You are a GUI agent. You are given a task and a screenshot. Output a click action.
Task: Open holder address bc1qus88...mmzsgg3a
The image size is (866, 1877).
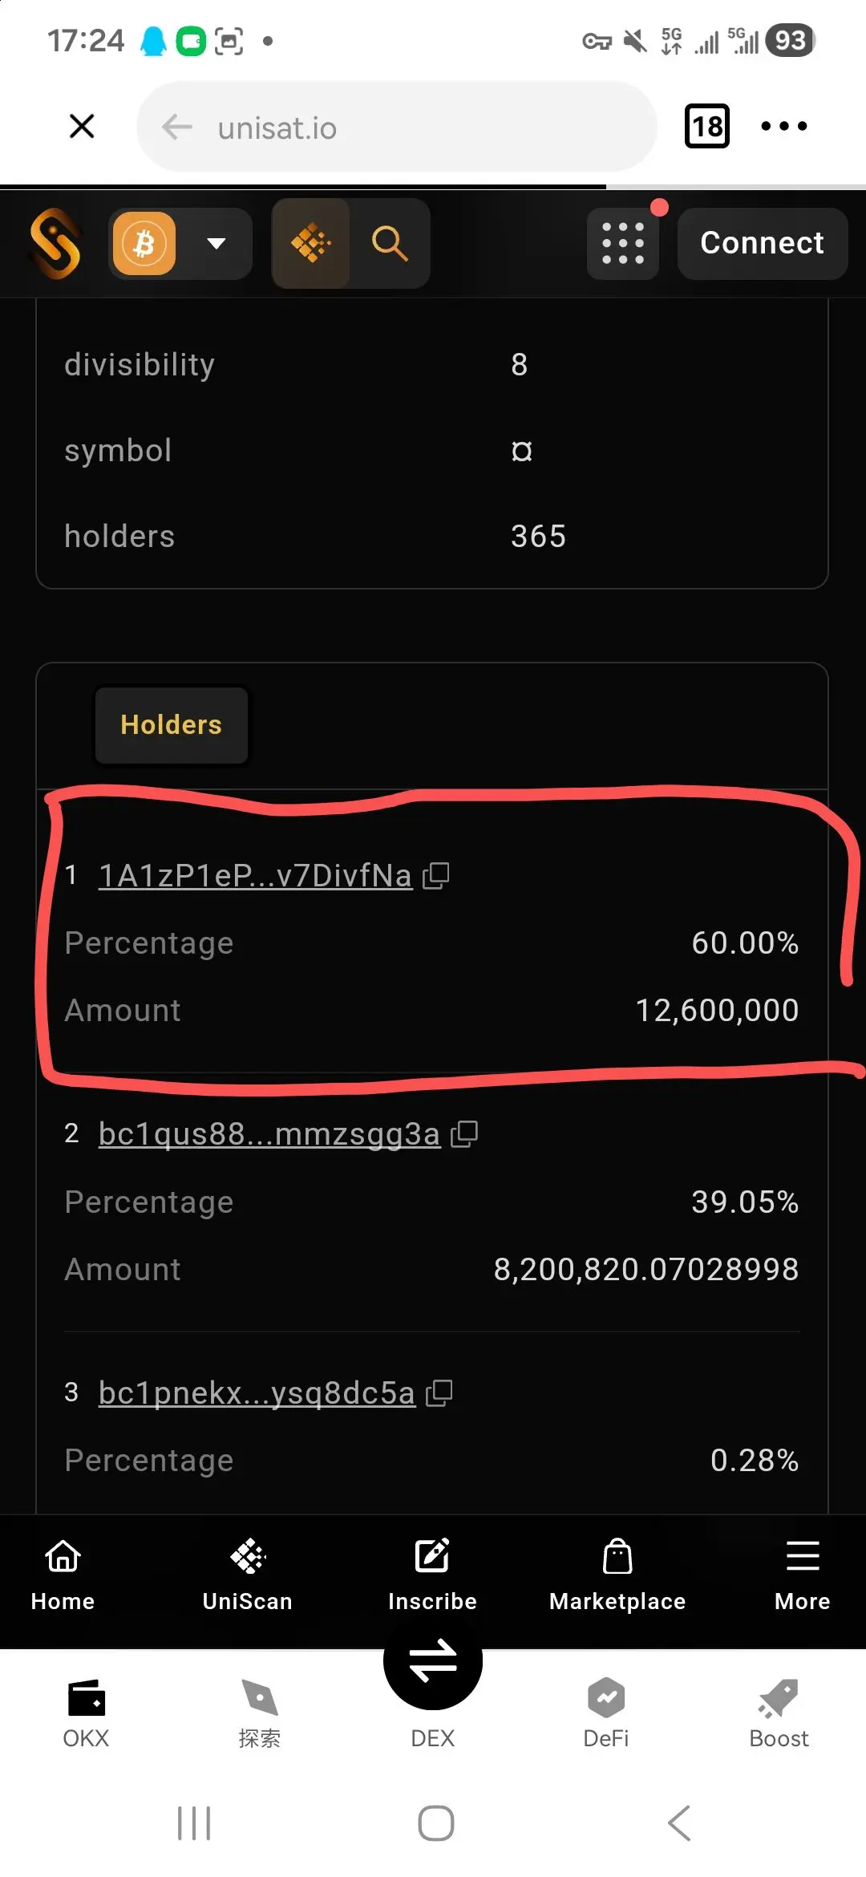click(269, 1133)
